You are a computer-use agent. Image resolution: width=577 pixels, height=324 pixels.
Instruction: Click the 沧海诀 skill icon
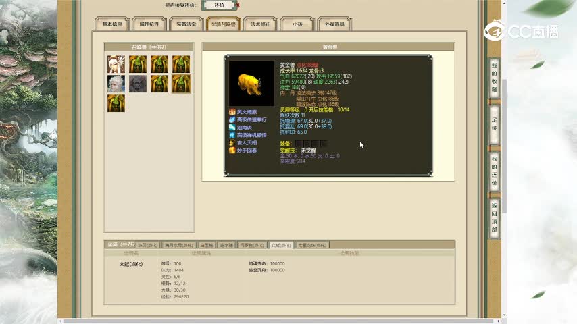(232, 128)
